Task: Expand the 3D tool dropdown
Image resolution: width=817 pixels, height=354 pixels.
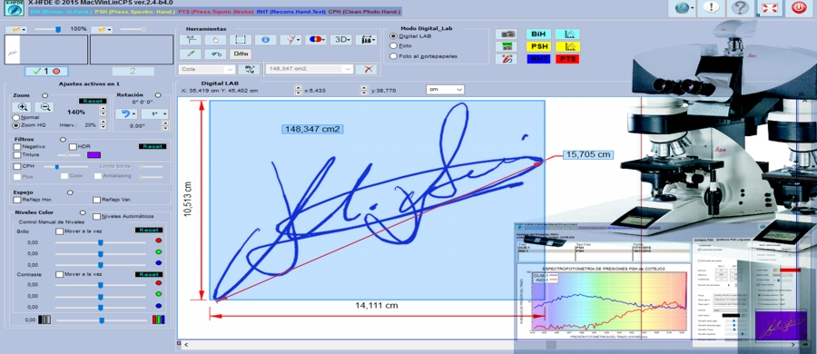Action: click(x=342, y=40)
